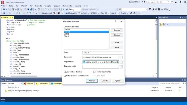Click the help question mark in dialog
Viewport: 187px width, 105px height.
115,21
